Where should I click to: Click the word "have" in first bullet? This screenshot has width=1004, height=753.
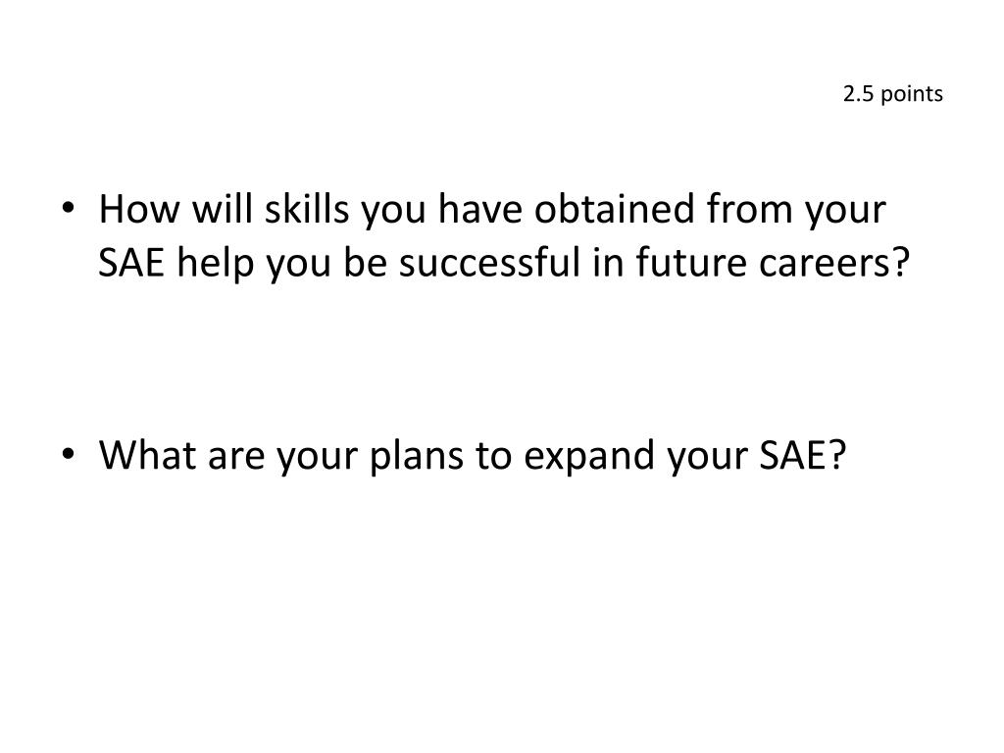[x=479, y=209]
